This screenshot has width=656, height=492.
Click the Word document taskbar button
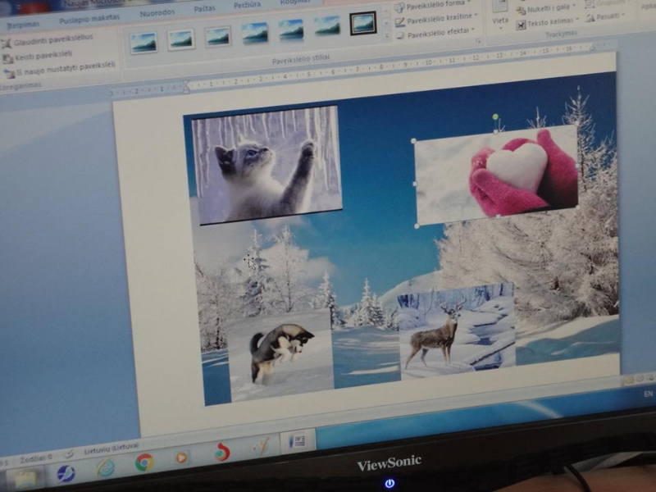point(298,441)
